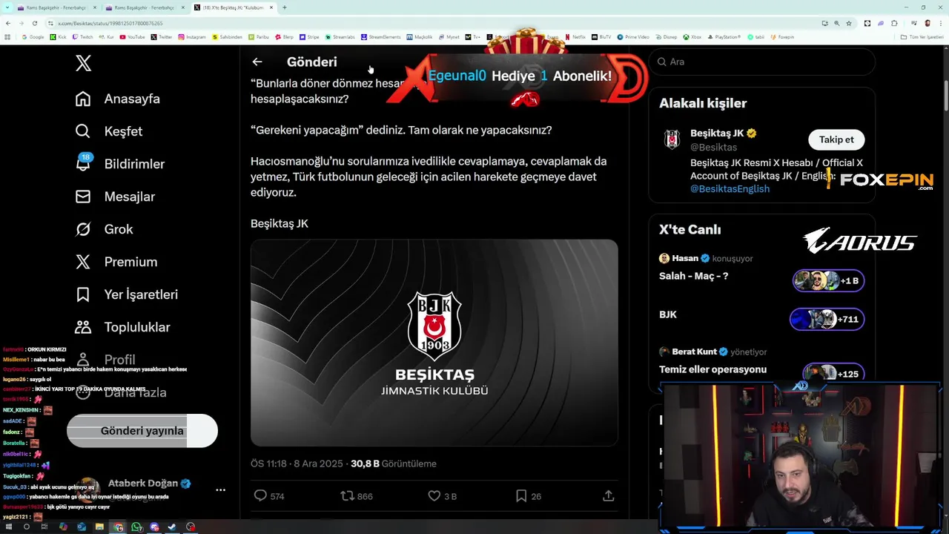This screenshot has height=534, width=949.
Task: Open the StreamElements bookmark
Action: (x=380, y=37)
